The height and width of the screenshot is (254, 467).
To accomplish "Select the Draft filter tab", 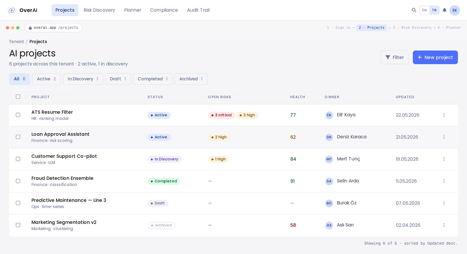I will pyautogui.click(x=118, y=79).
